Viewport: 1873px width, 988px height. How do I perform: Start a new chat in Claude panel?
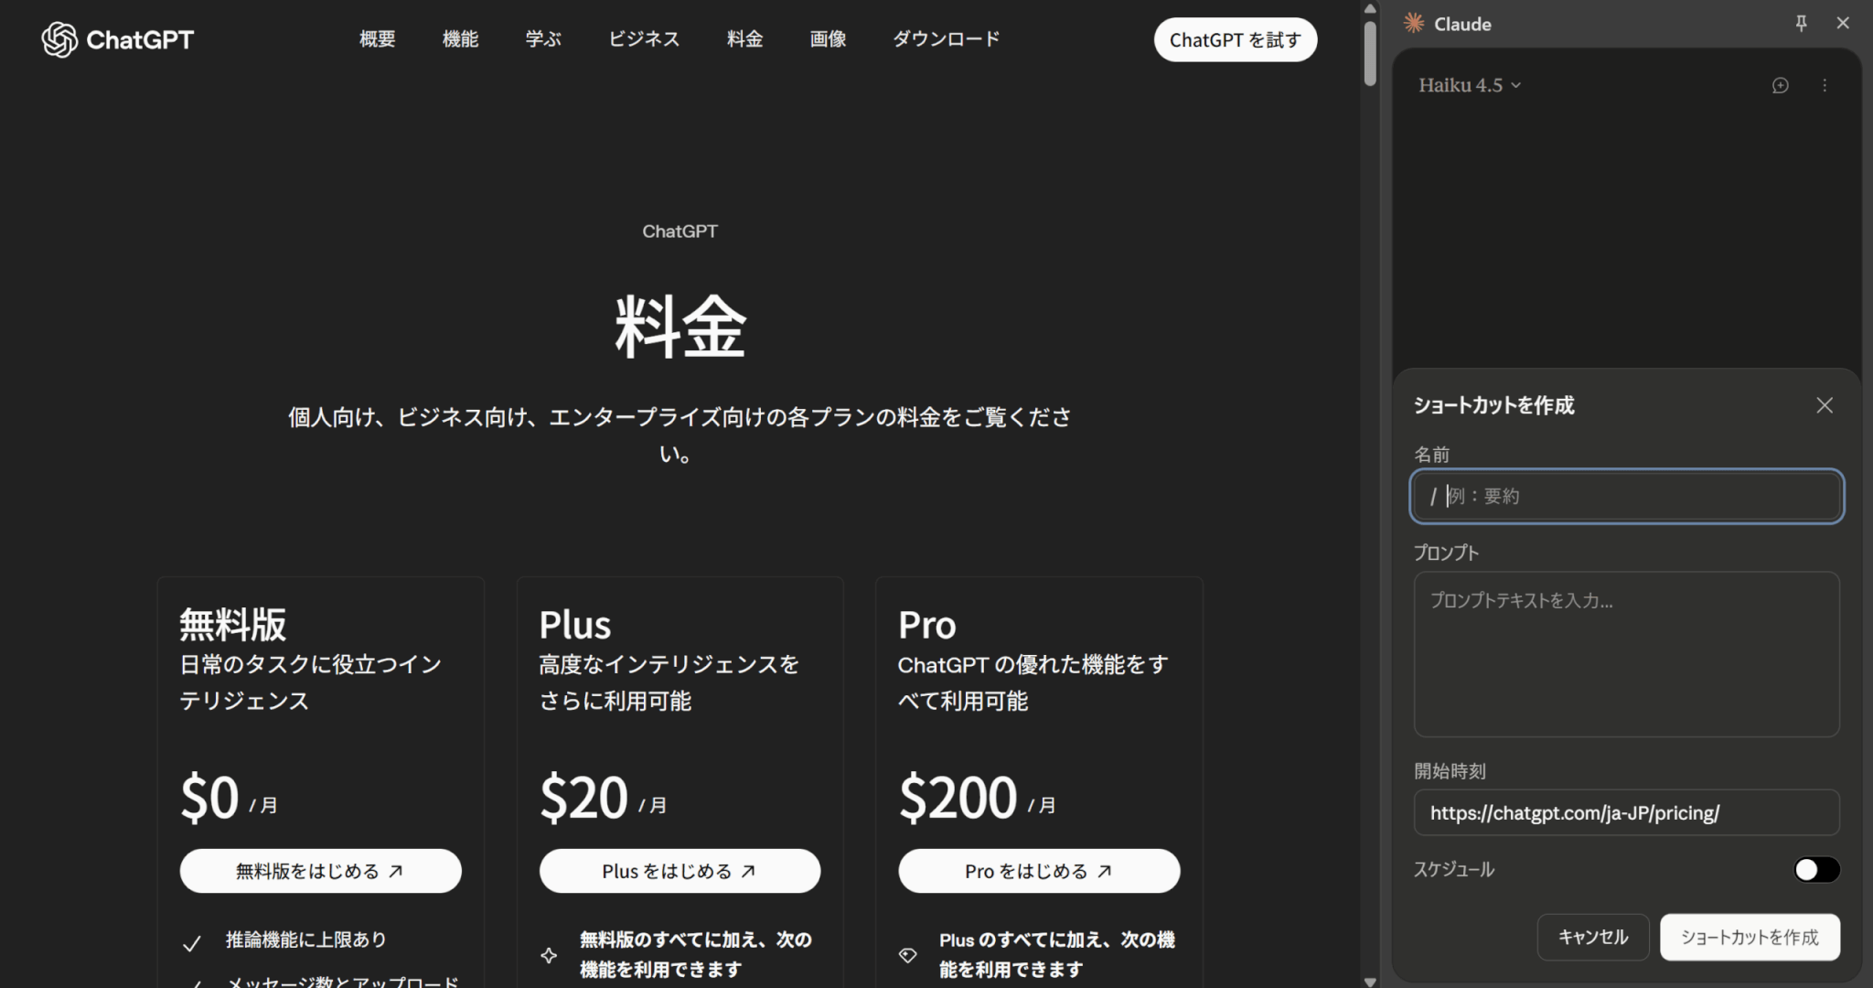tap(1780, 85)
